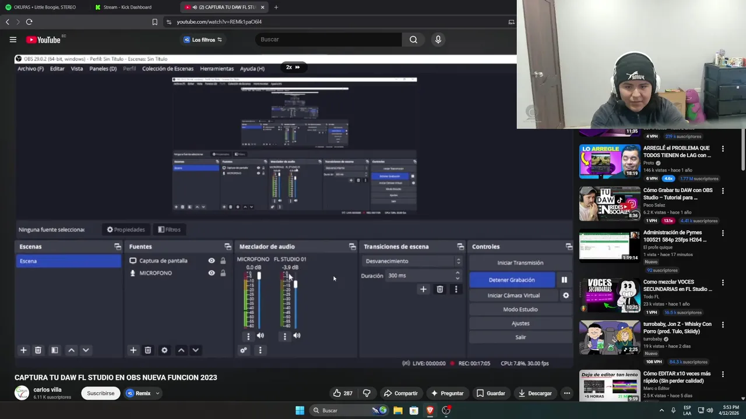Move source up in the Fuentes panel
Image resolution: width=746 pixels, height=419 pixels.
coord(181,350)
